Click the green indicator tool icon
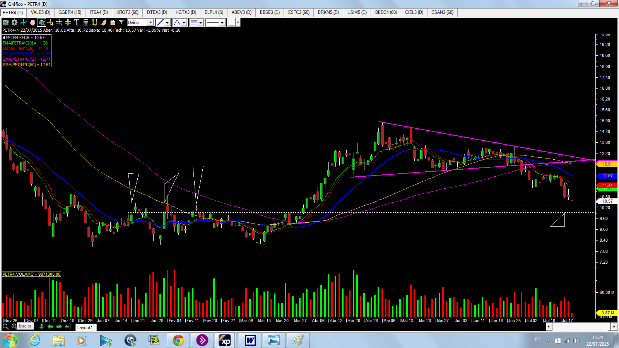The height and width of the screenshot is (348, 619). (24, 22)
